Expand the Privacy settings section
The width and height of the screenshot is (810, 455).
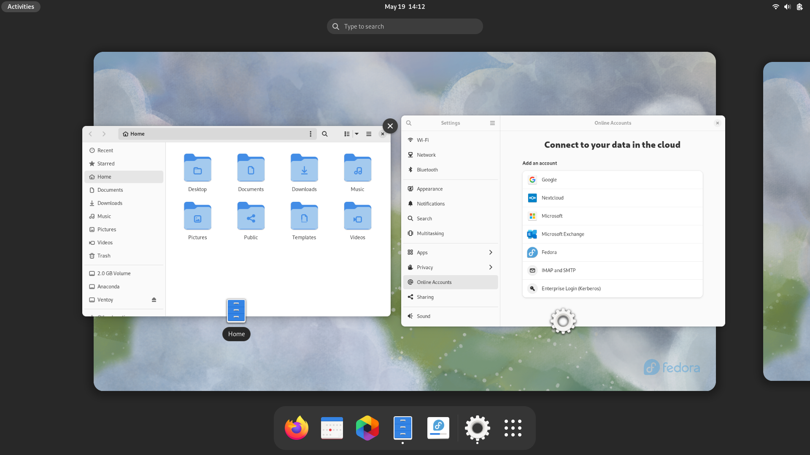[x=451, y=267]
